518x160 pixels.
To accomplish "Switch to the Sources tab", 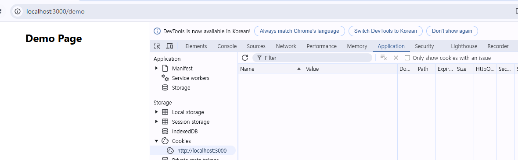I will pyautogui.click(x=256, y=46).
